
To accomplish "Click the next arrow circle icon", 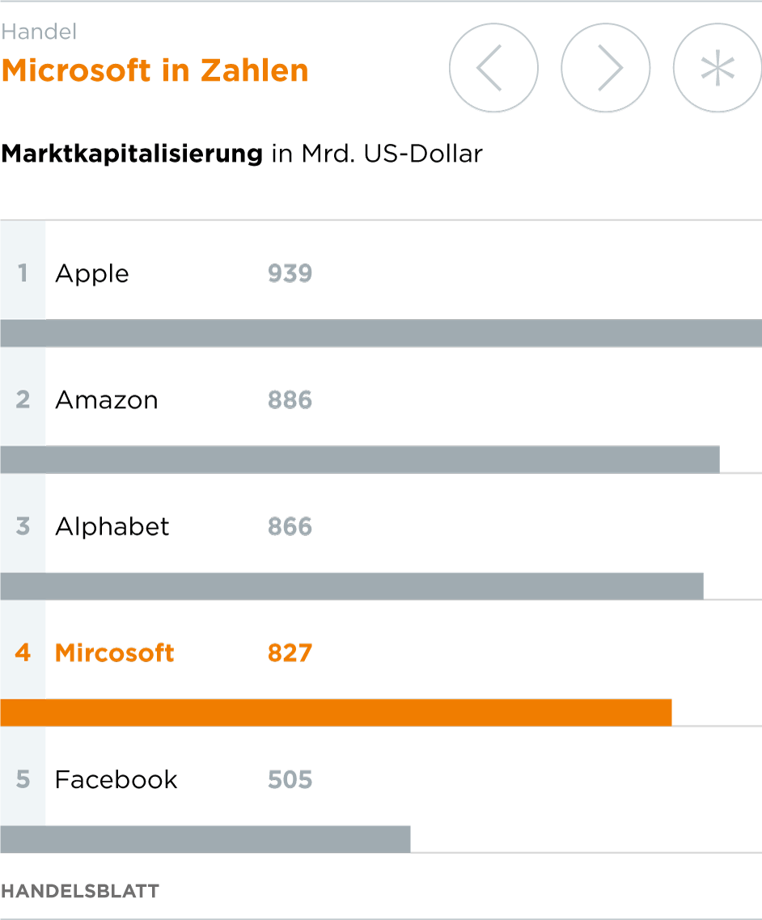I will (x=606, y=68).
